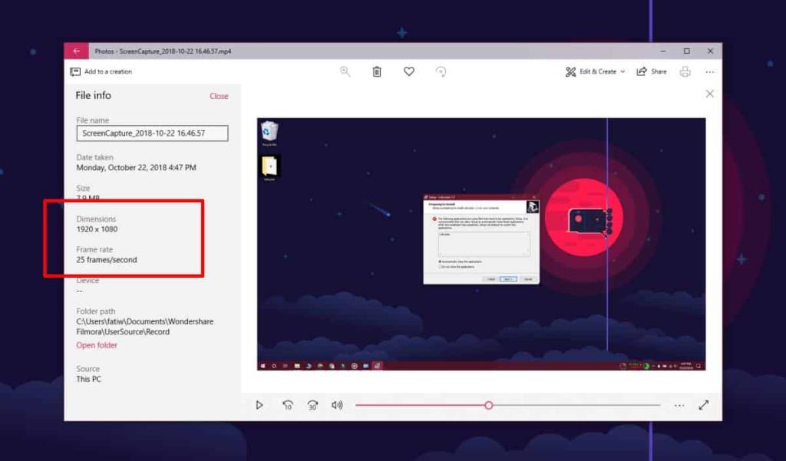Viewport: 786px width, 461px height.
Task: Favorite the video with the heart icon
Action: [x=408, y=71]
